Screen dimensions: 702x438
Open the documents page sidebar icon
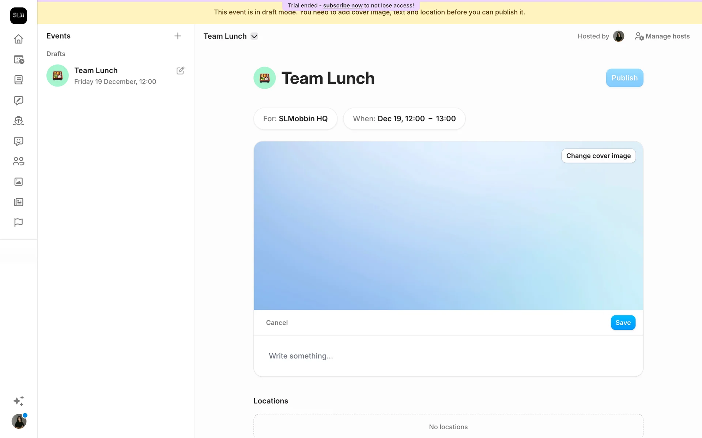pyautogui.click(x=18, y=80)
